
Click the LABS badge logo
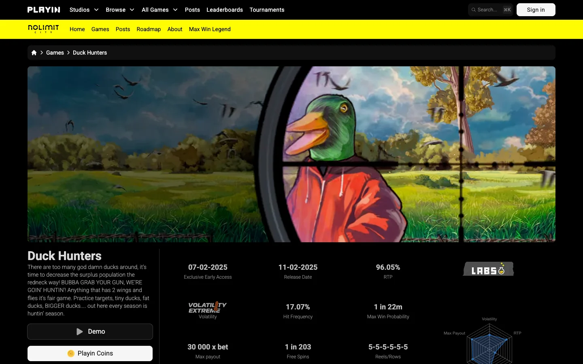tap(488, 269)
